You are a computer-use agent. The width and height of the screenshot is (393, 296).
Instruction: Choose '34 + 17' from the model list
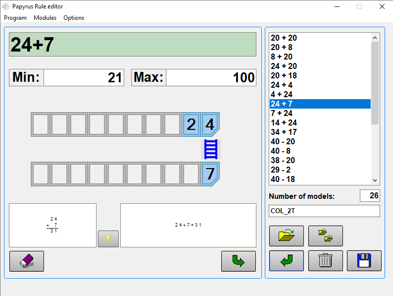(x=284, y=132)
